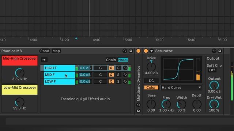Collapse Saturator with the triangle arrow
This screenshot has height=131, width=234.
[151, 51]
